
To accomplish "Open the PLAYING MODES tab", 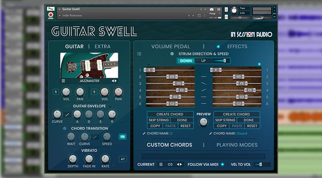I will click(x=237, y=145).
